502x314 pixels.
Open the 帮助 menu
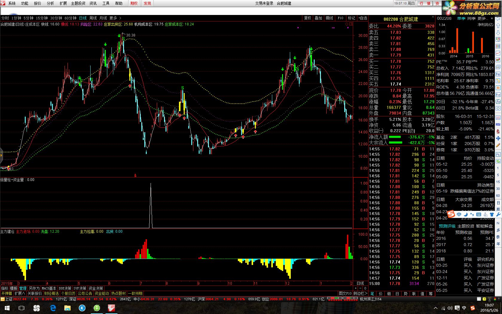[119, 3]
